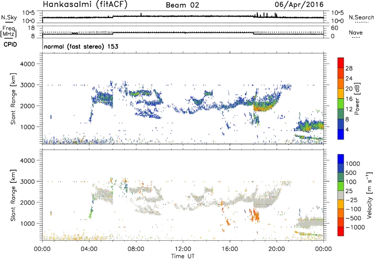Click '-25' tick on velocity colorbar
374x259 pixels.
click(352, 200)
